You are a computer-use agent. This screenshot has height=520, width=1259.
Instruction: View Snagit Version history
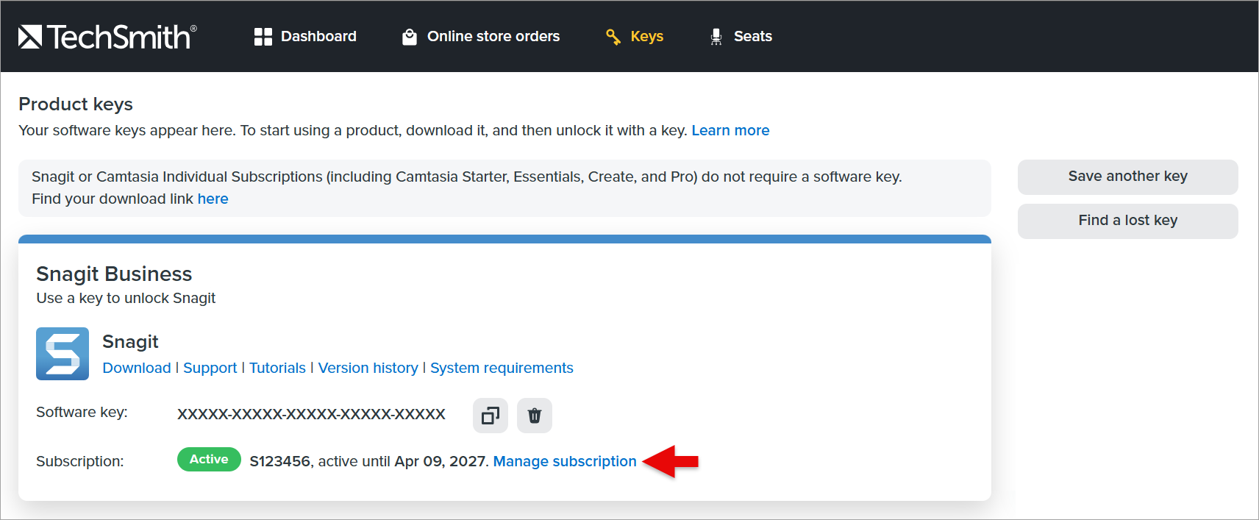[x=368, y=368]
